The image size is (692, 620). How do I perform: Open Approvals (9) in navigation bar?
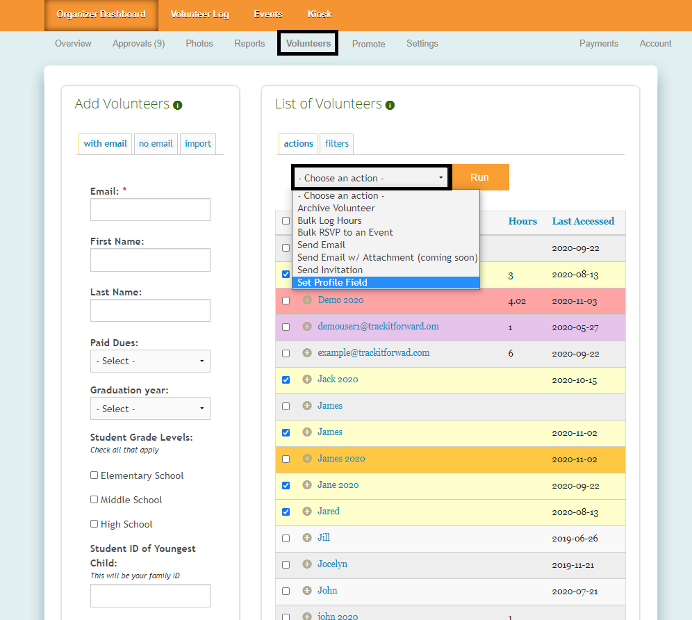coord(138,43)
